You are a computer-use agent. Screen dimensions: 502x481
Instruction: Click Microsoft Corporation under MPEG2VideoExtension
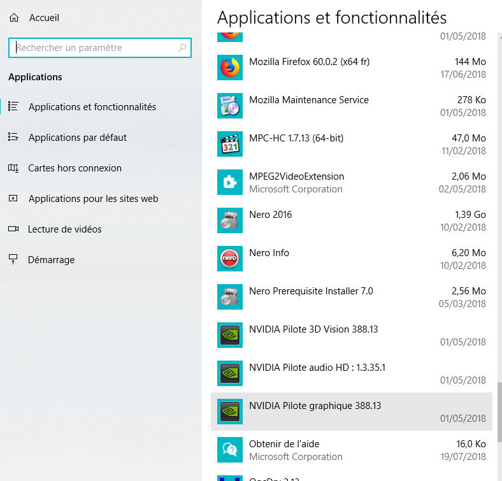(x=296, y=189)
